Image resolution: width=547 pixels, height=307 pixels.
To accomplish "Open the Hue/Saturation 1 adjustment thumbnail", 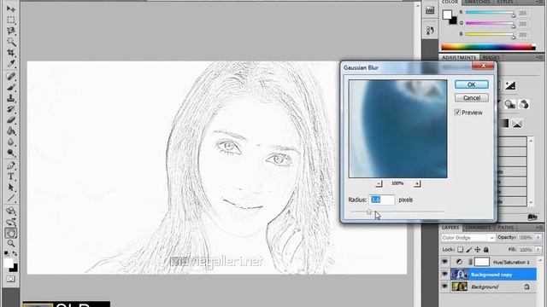I will point(459,262).
